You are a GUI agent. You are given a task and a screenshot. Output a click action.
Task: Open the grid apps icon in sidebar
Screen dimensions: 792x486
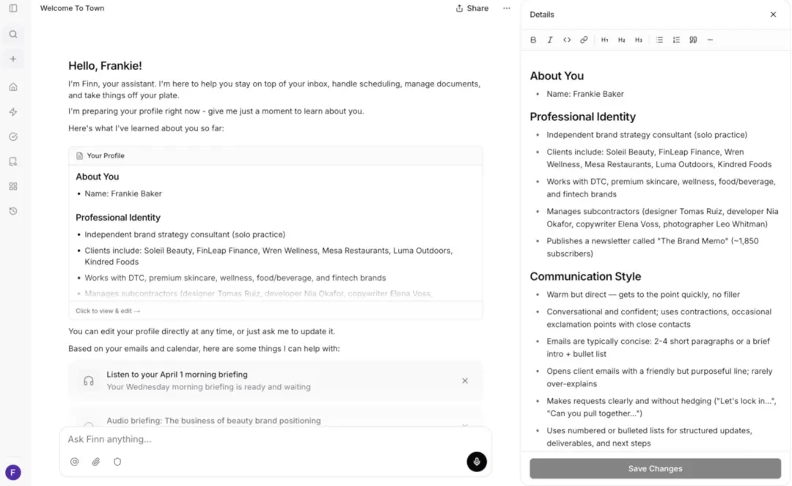[x=13, y=186]
